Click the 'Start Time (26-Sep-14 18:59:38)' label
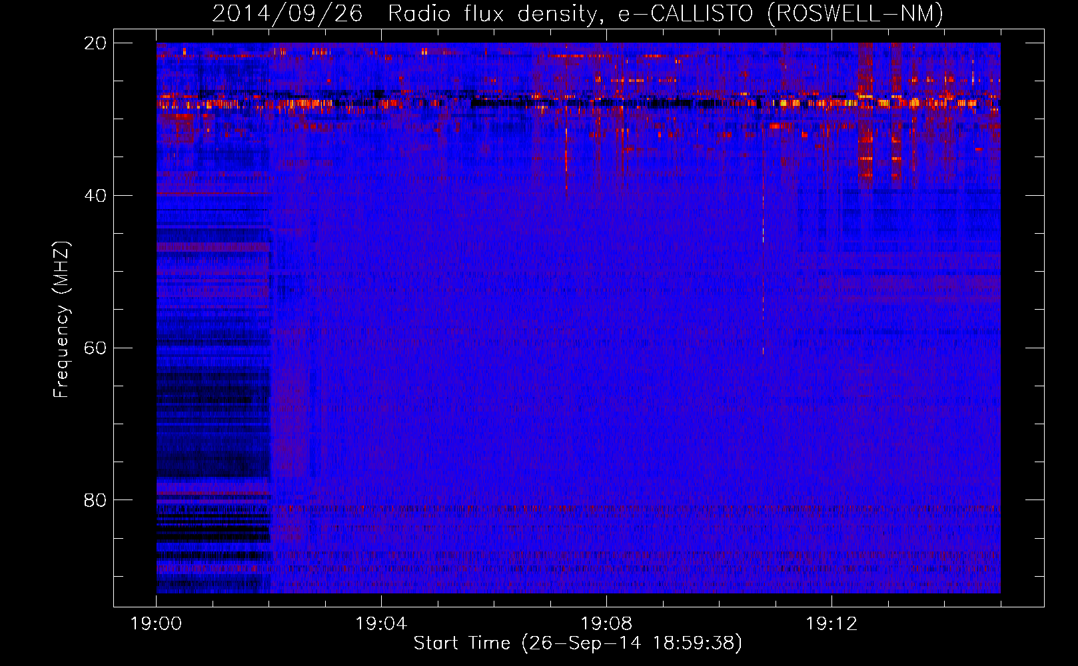 [578, 643]
